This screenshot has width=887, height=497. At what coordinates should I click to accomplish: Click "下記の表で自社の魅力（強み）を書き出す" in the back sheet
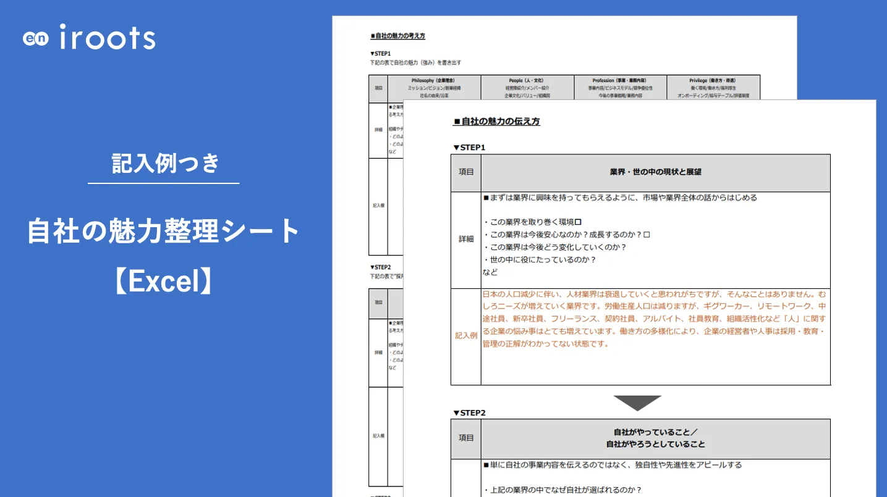415,62
